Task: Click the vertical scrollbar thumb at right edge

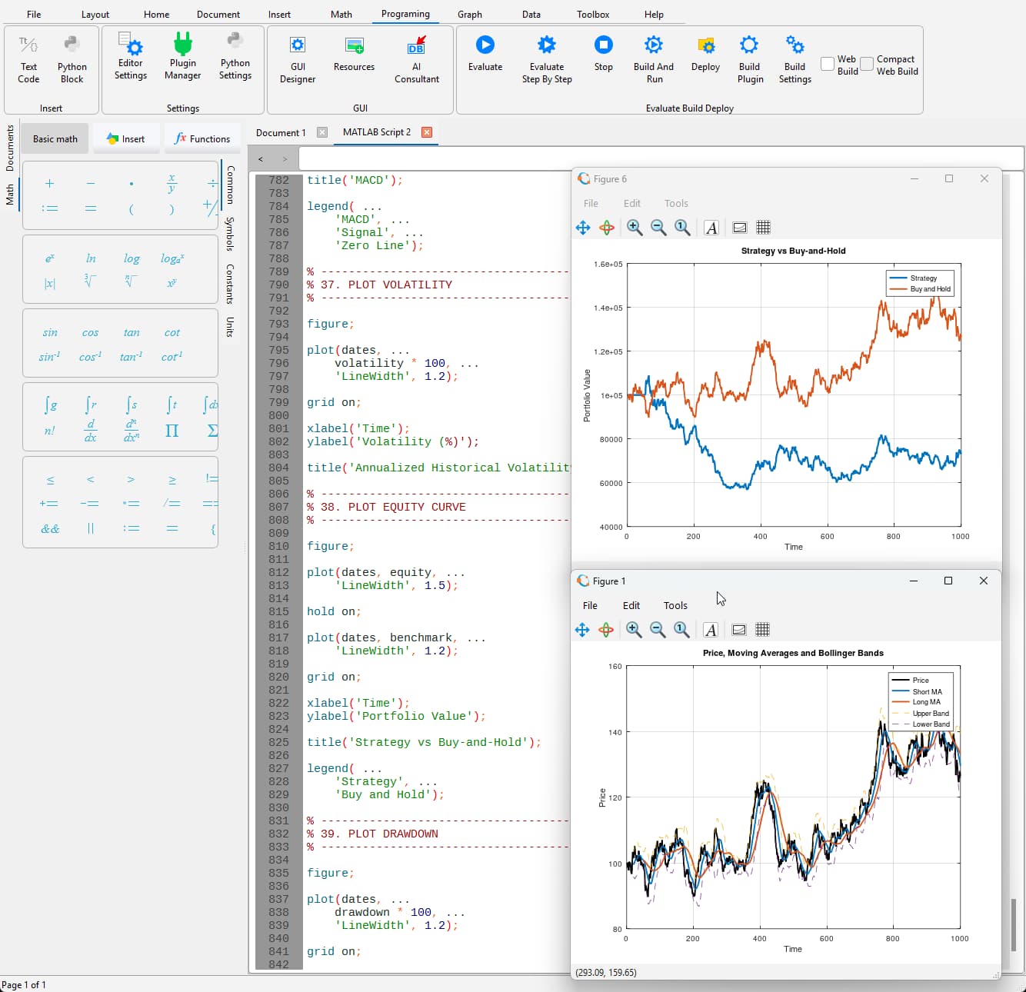Action: coord(1013,924)
